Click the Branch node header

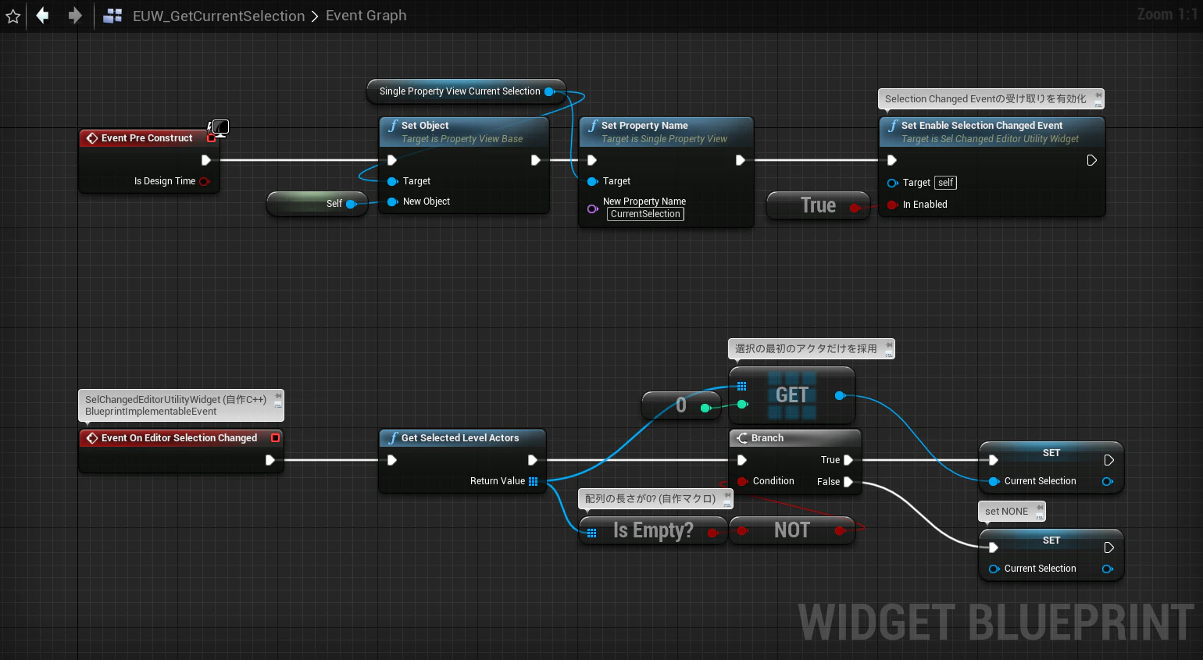pyautogui.click(x=795, y=438)
